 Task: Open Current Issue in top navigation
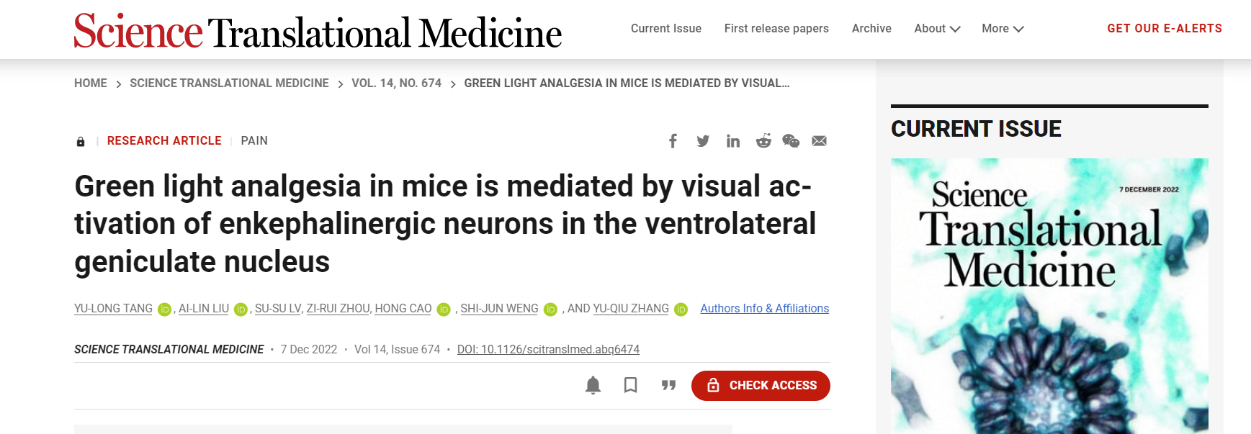tap(666, 29)
